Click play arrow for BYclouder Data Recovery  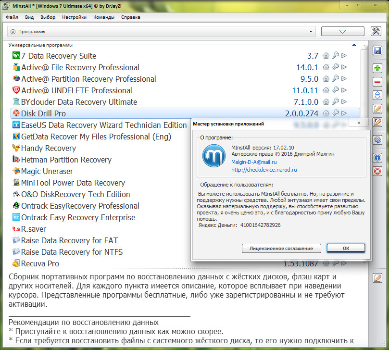tap(344, 102)
